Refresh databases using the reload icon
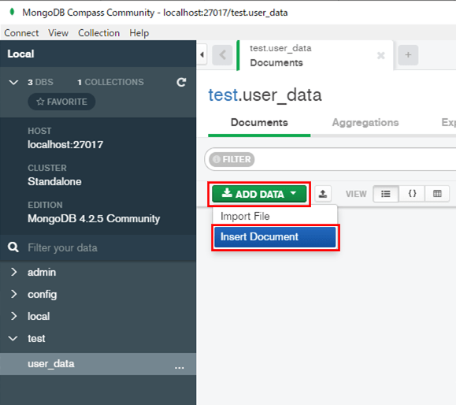The width and height of the screenshot is (456, 405). point(181,82)
